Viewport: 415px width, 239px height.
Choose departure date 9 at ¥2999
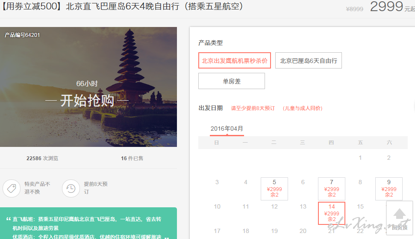click(389, 188)
